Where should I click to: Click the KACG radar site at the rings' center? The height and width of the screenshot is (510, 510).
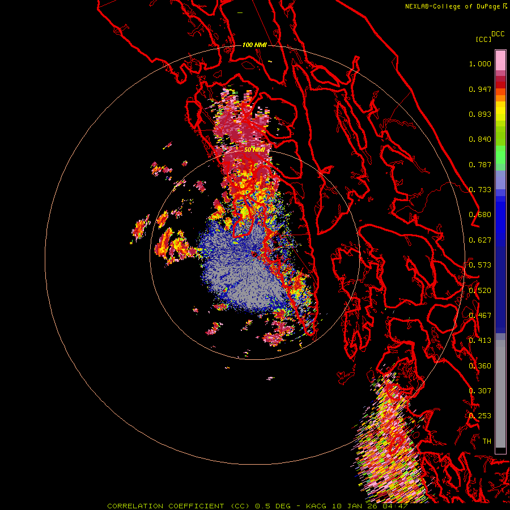click(x=254, y=254)
